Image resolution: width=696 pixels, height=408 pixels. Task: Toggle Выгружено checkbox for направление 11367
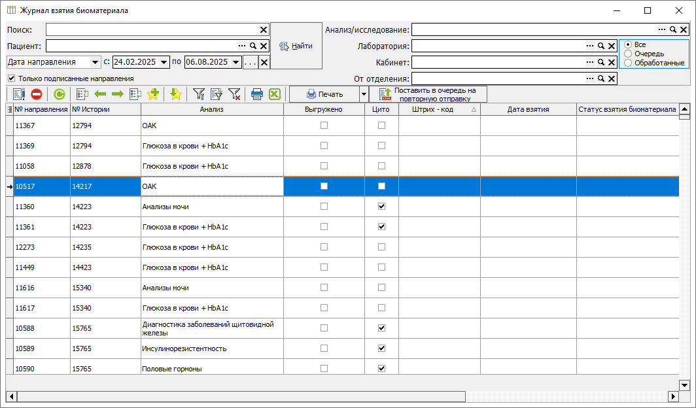coord(324,125)
